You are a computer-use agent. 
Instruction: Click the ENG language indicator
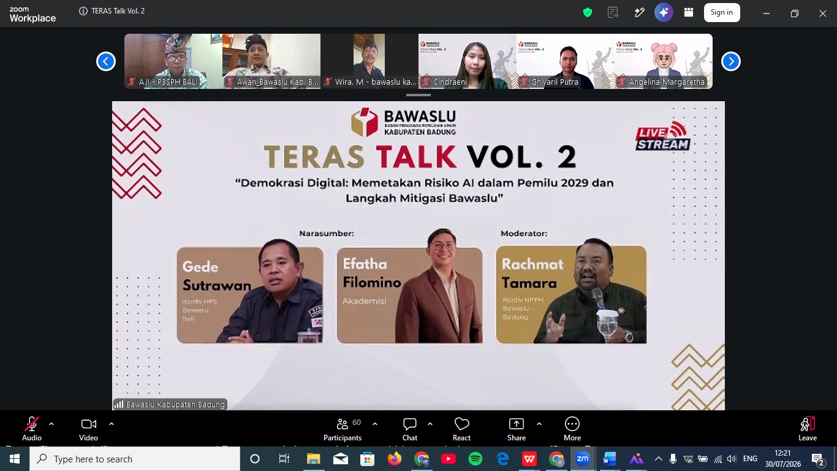[750, 459]
